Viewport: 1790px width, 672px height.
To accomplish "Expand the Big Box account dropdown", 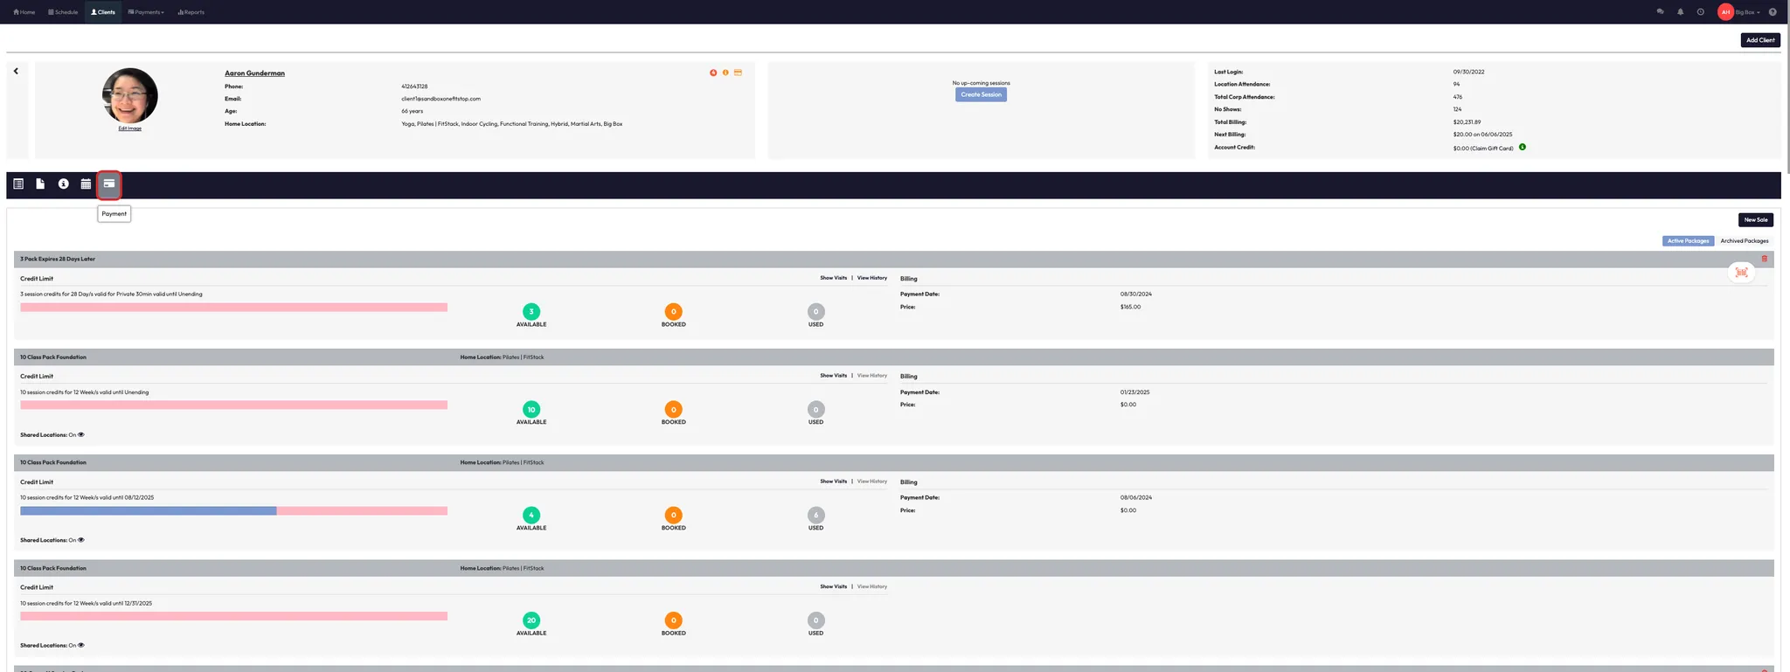I will 1746,12.
